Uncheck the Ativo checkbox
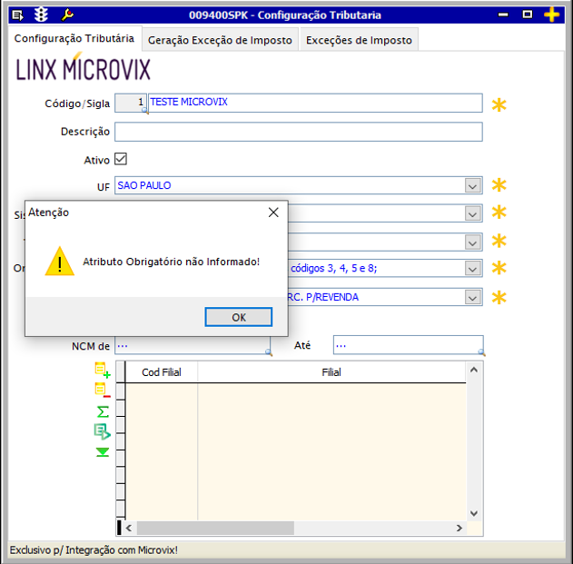The image size is (573, 564). pos(121,159)
